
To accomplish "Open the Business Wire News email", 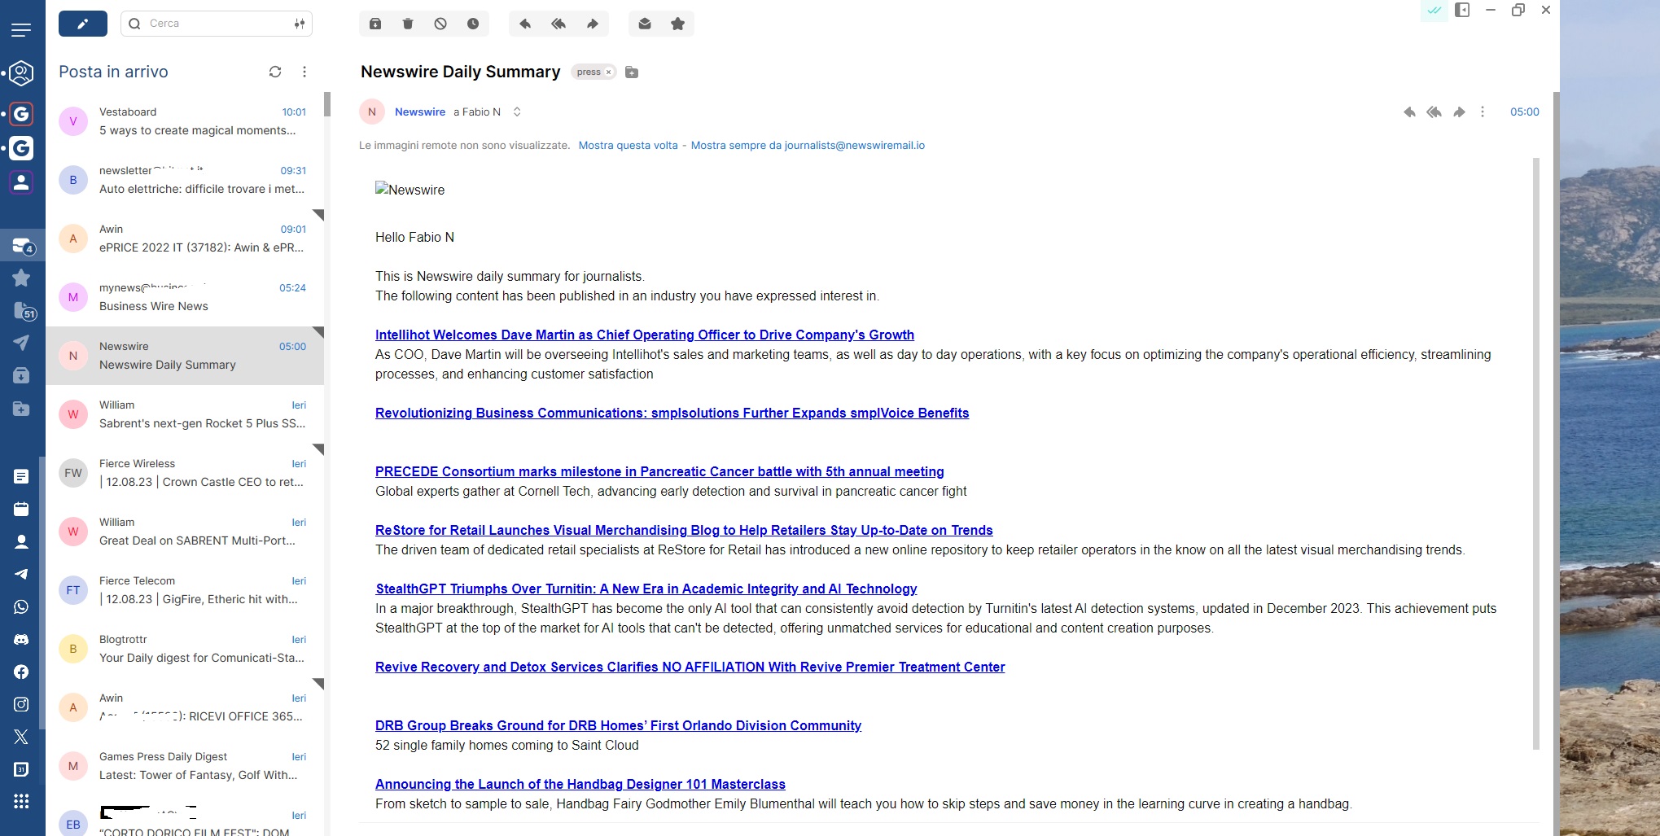I will tap(185, 297).
